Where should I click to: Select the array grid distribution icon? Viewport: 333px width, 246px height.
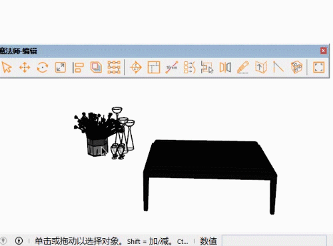[114, 67]
